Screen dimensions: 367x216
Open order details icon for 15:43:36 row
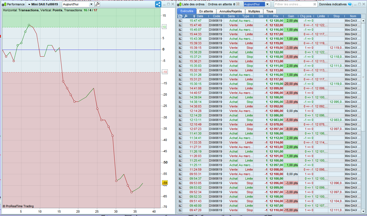point(180,39)
